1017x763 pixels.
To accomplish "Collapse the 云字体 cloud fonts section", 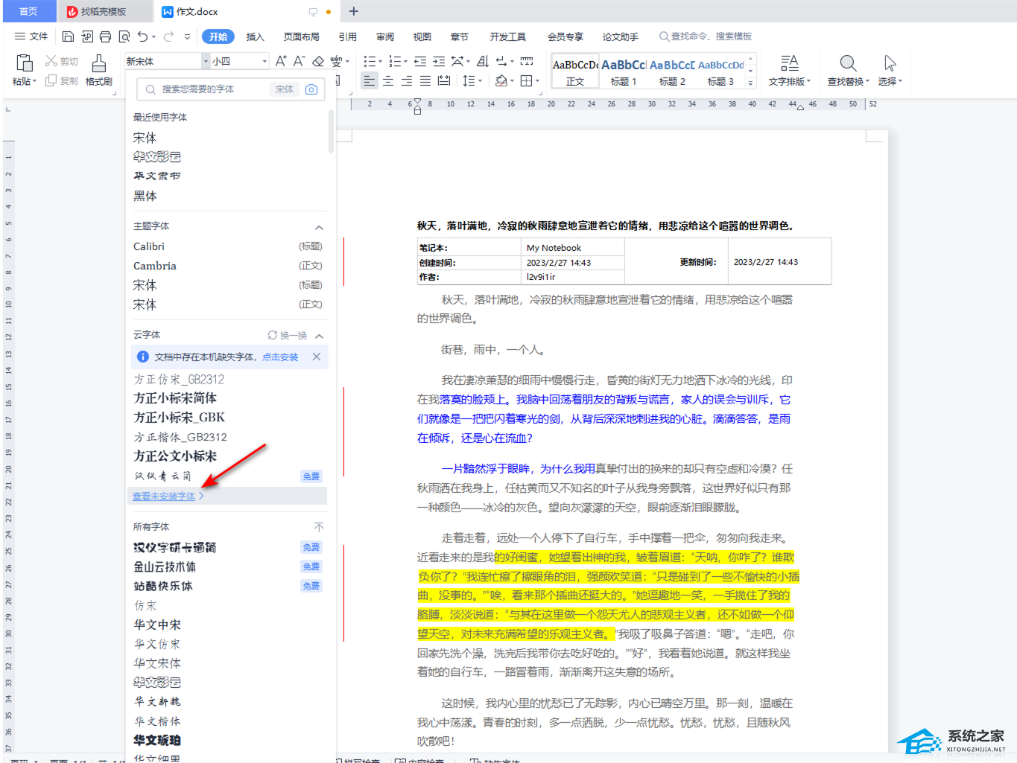I will (x=319, y=336).
